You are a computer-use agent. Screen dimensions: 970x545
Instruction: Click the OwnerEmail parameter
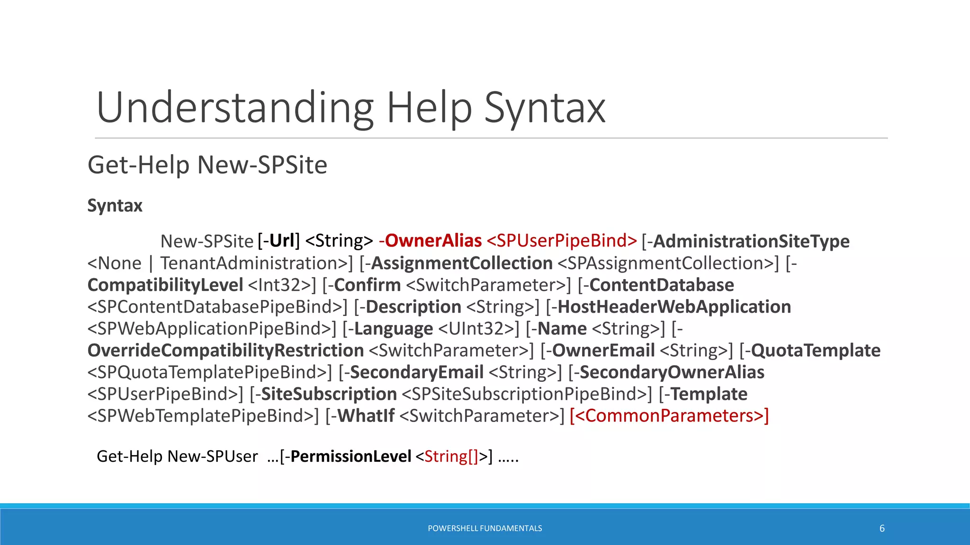click(603, 350)
